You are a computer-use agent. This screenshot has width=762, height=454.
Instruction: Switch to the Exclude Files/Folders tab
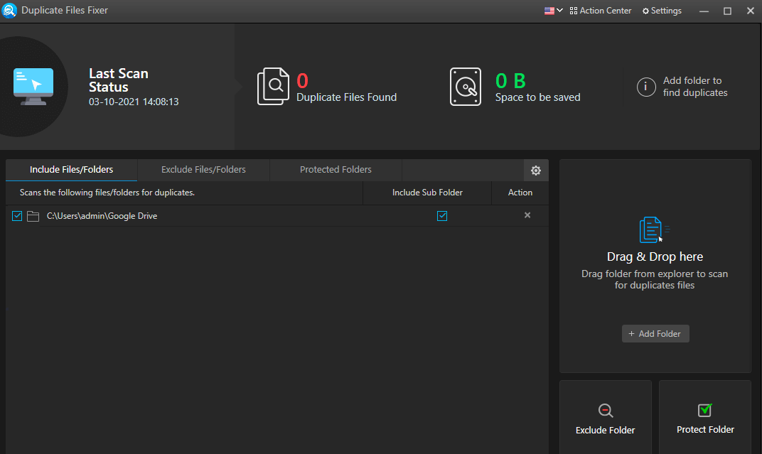pyautogui.click(x=203, y=169)
